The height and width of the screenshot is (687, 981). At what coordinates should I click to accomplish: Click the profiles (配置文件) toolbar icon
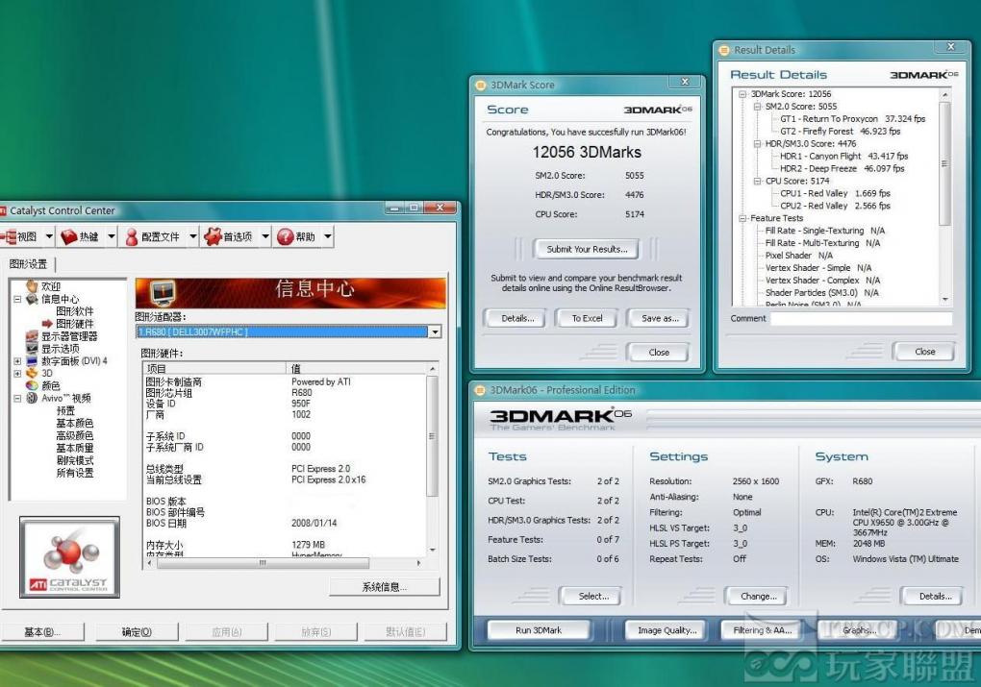click(x=132, y=237)
